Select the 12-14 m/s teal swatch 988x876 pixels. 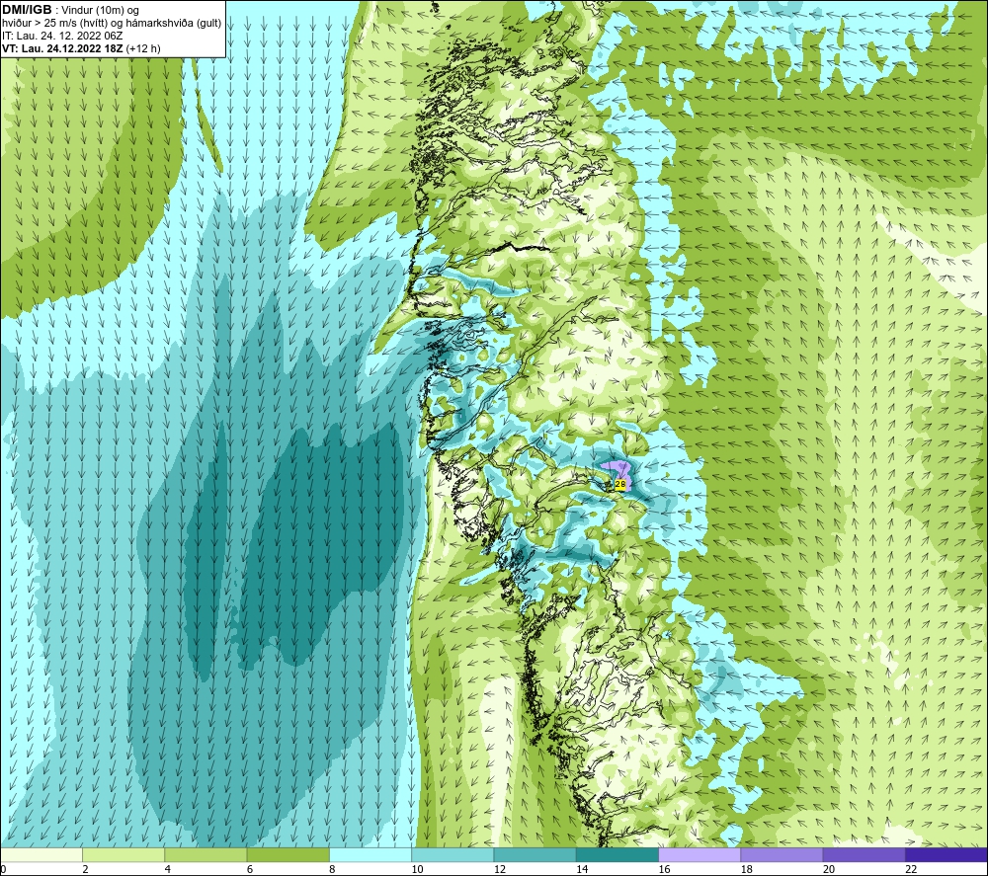pos(535,855)
